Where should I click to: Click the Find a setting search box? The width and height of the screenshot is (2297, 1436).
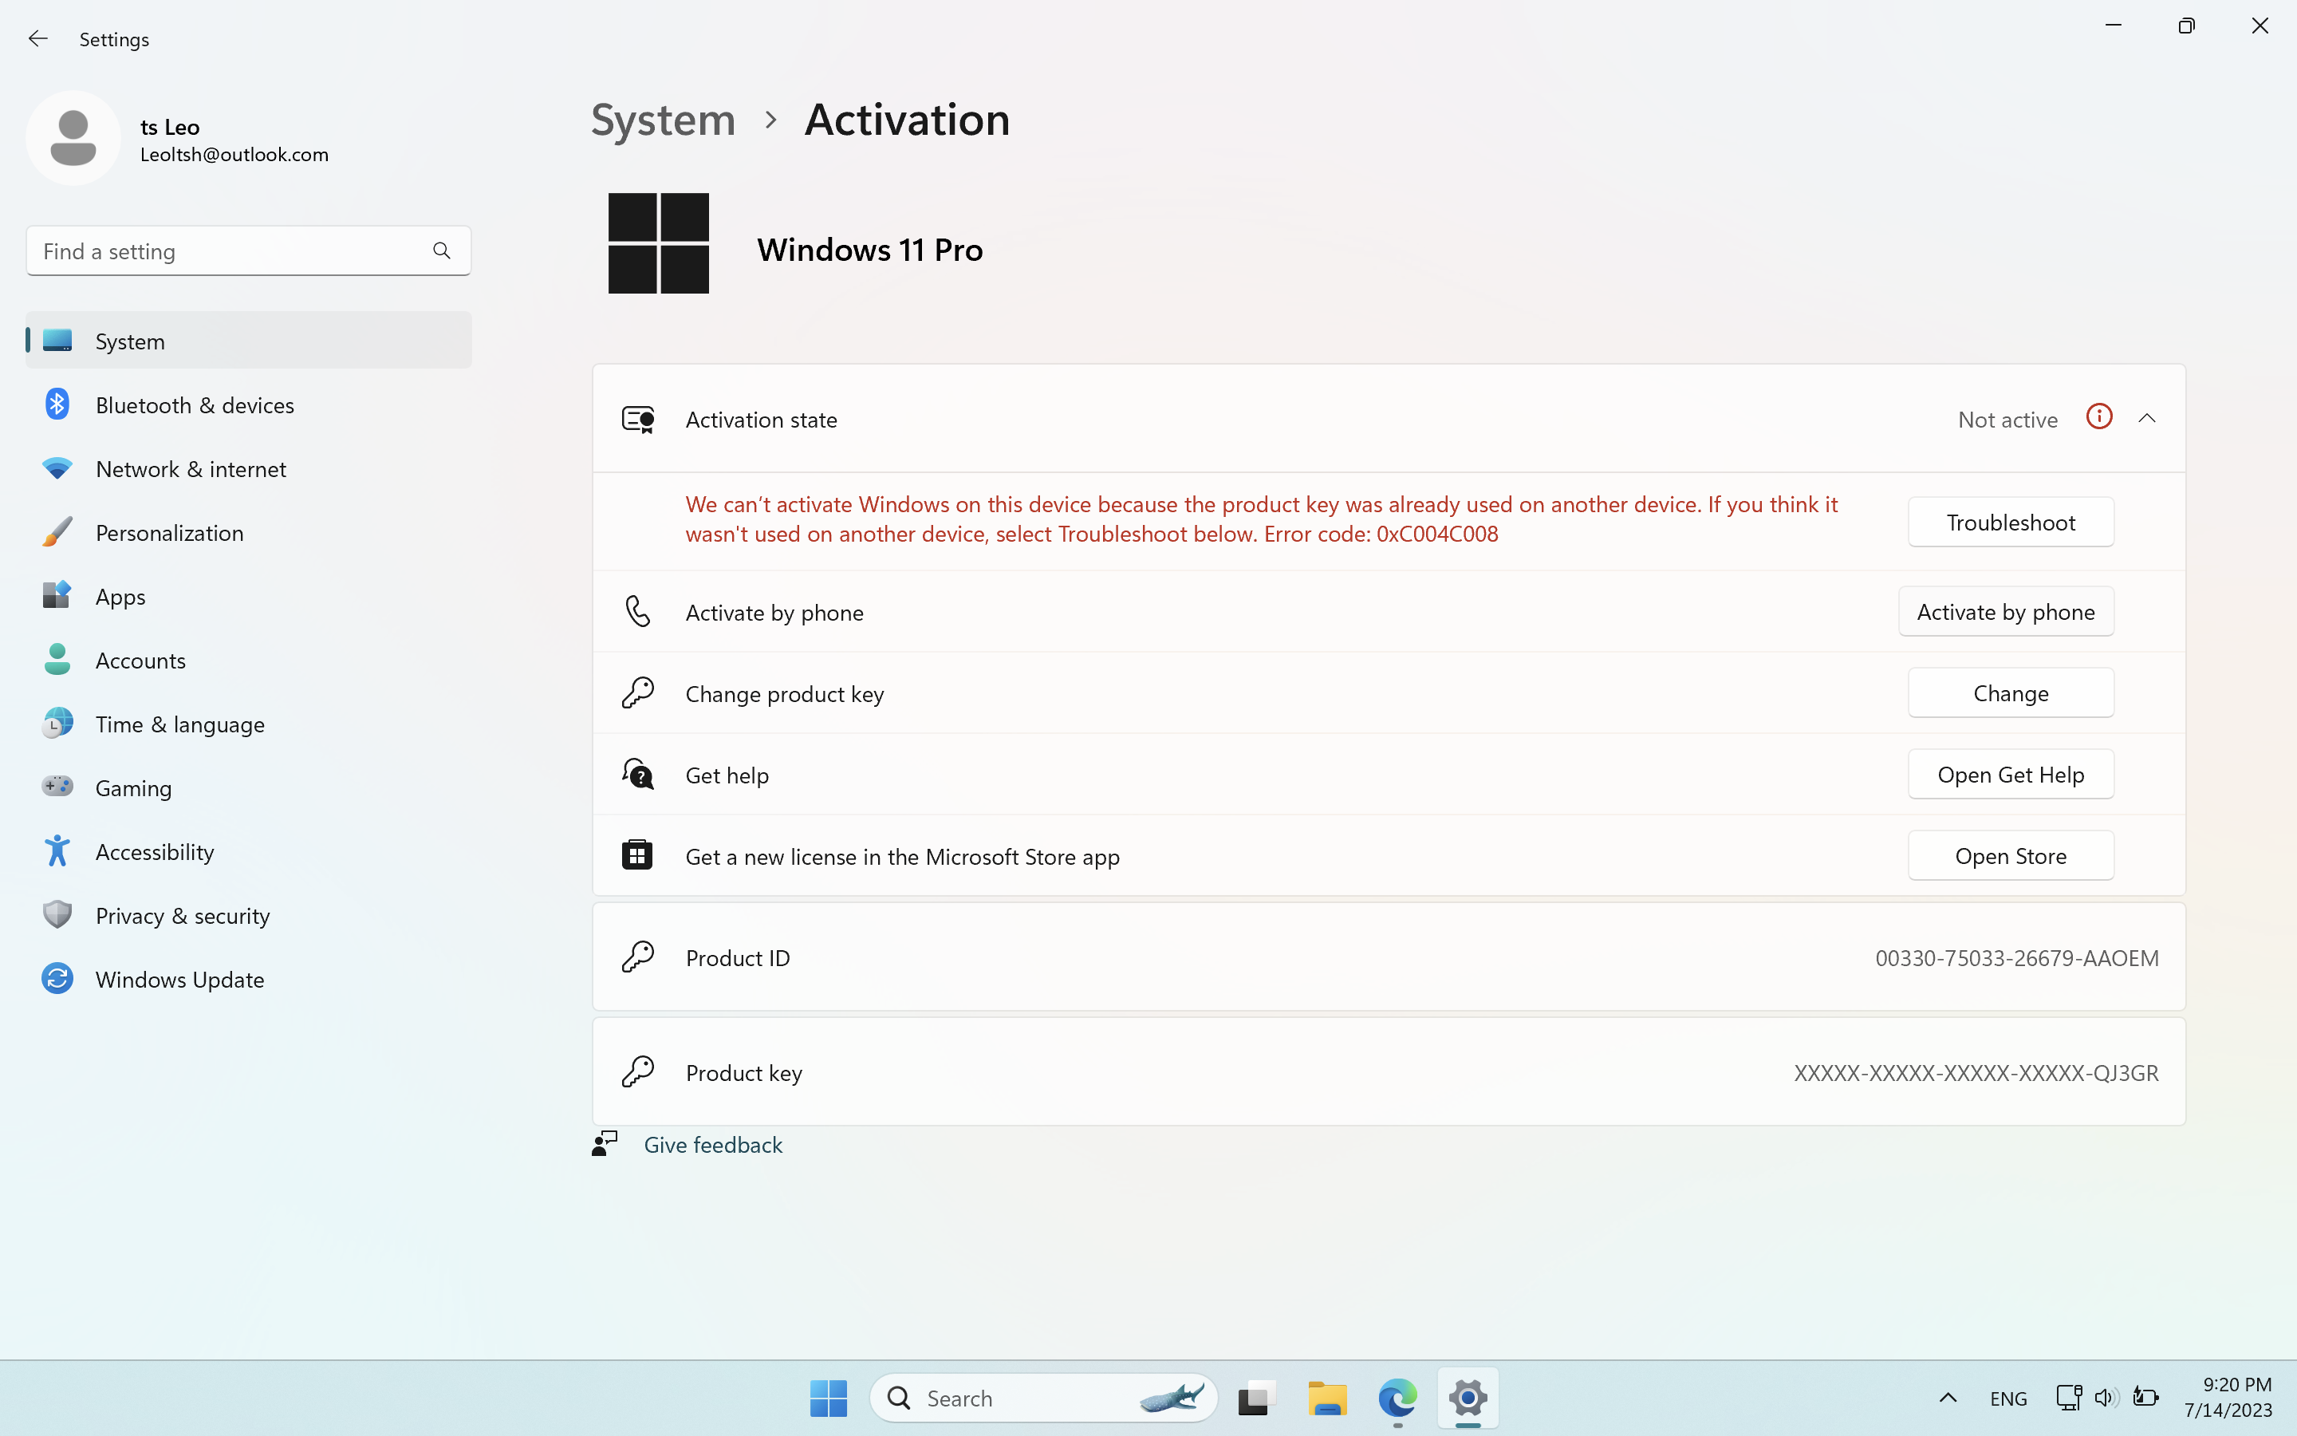tap(228, 251)
